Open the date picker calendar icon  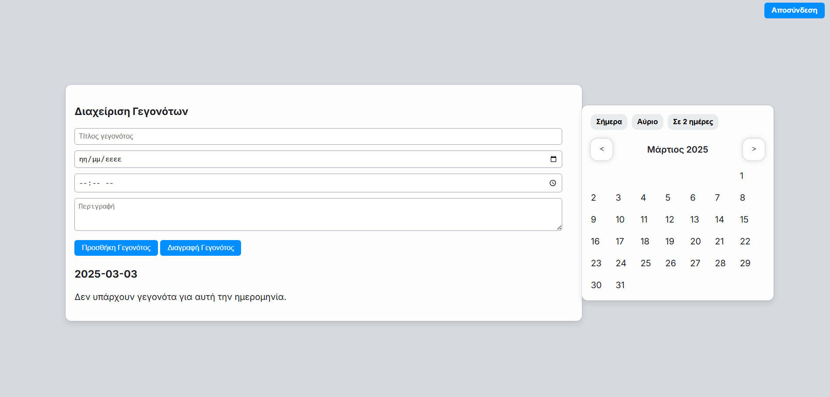(553, 159)
